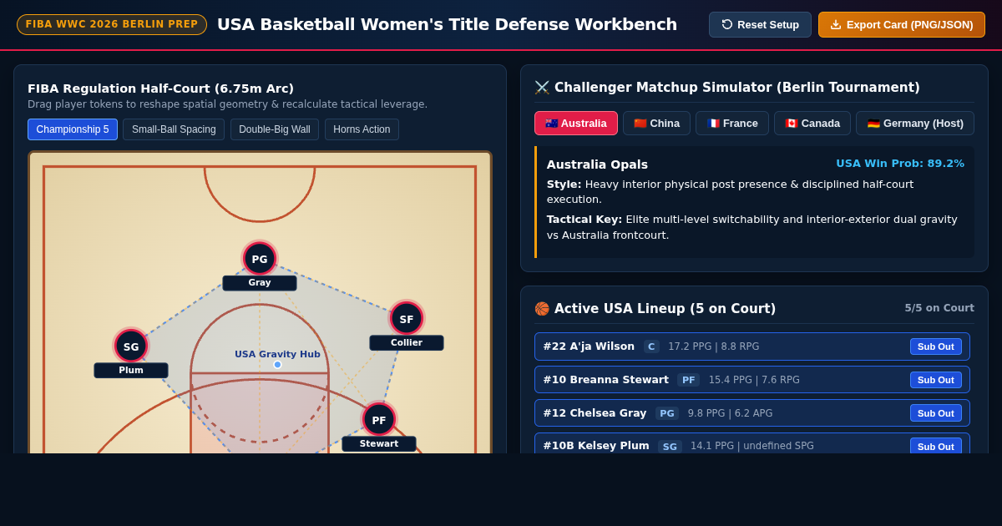Sub out #22 A'ja Wilson
The image size is (1002, 526).
[x=935, y=346]
